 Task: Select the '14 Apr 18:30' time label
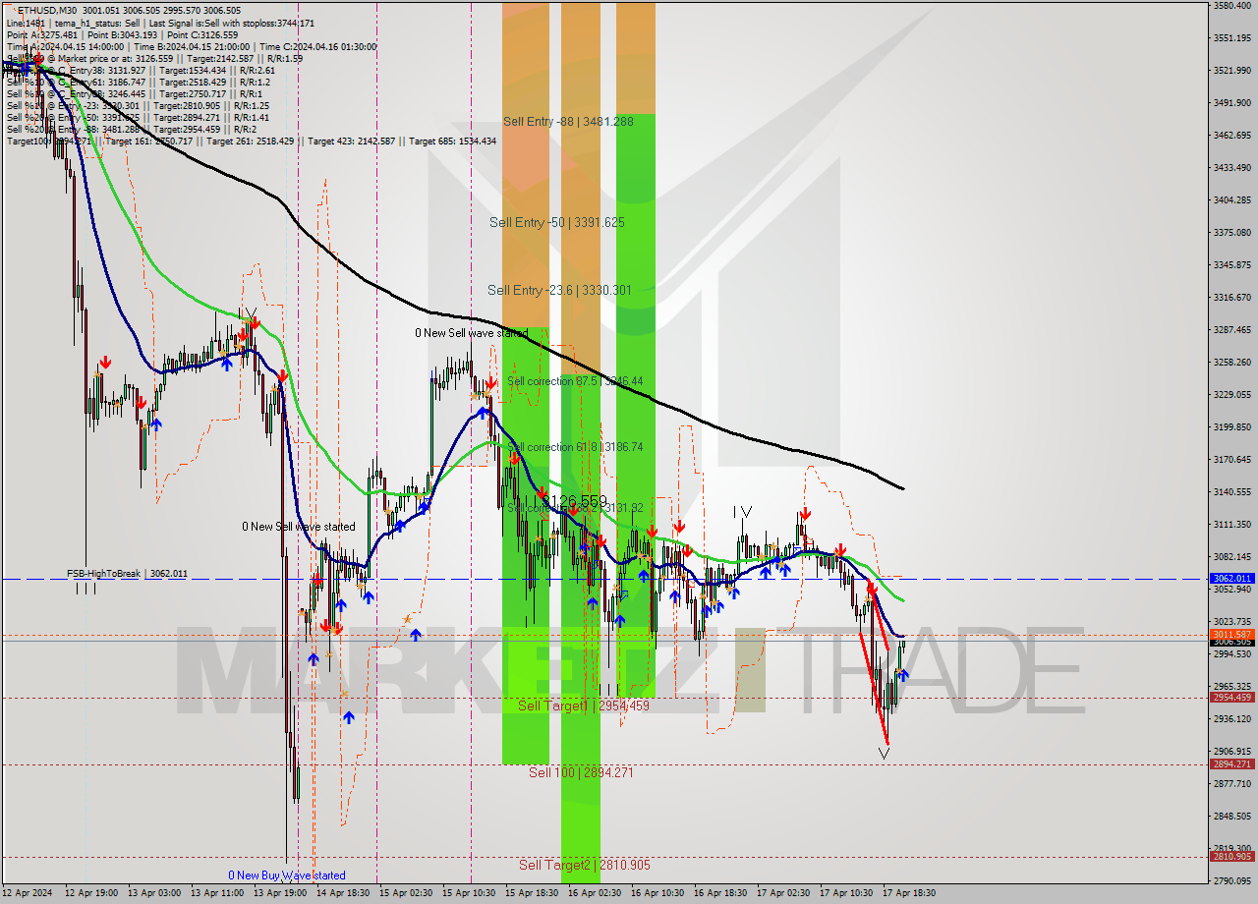[x=343, y=893]
